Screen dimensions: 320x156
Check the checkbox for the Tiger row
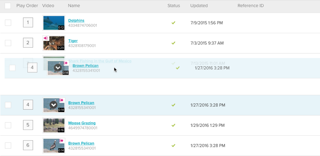click(8, 43)
